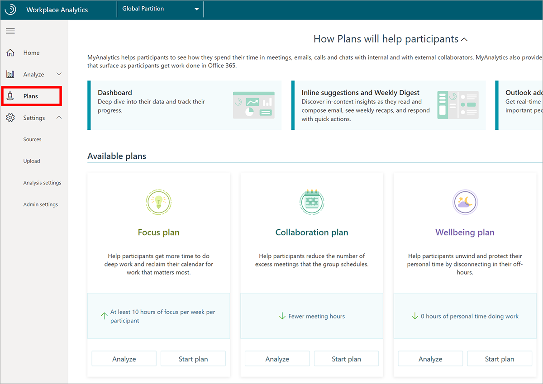The height and width of the screenshot is (384, 543).
Task: Select Analyze in the sidebar
Action: (33, 74)
